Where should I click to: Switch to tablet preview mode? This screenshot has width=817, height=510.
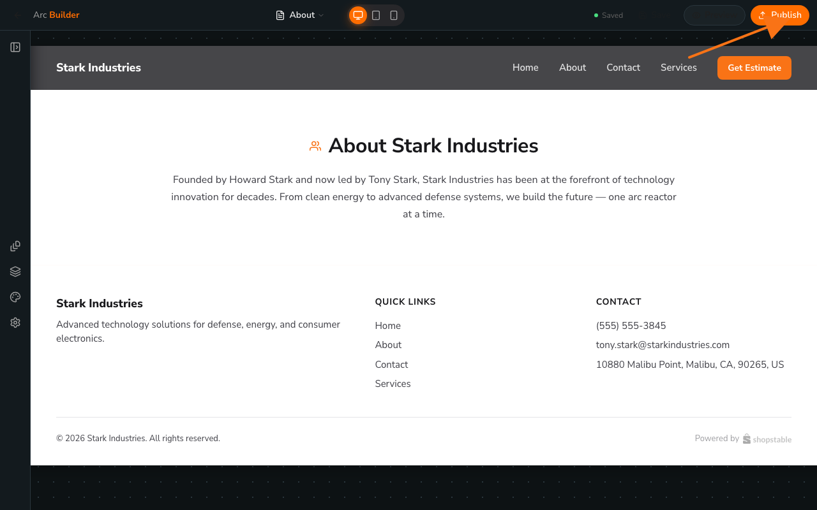[376, 15]
